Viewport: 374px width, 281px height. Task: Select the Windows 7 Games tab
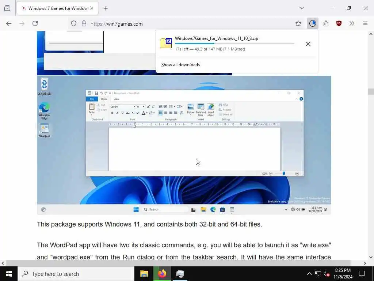[57, 8]
